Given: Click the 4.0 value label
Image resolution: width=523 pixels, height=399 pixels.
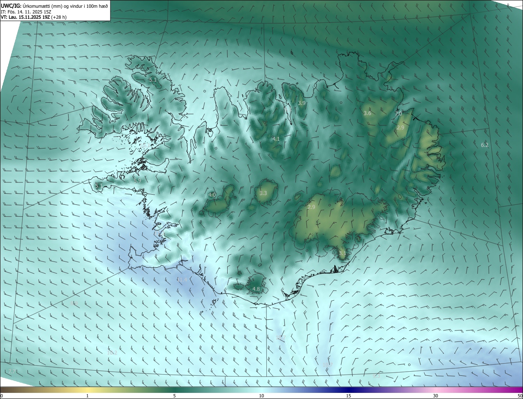Looking at the screenshot, I should pyautogui.click(x=212, y=195).
